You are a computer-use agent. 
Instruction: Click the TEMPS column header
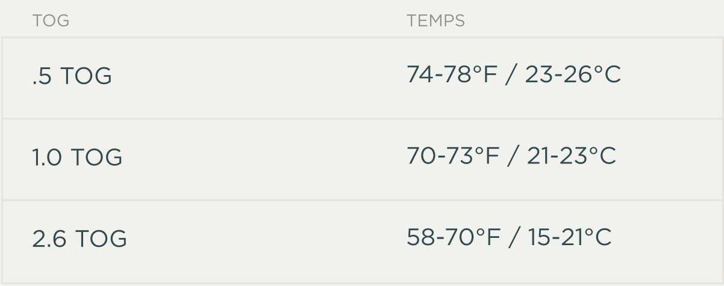(x=435, y=21)
